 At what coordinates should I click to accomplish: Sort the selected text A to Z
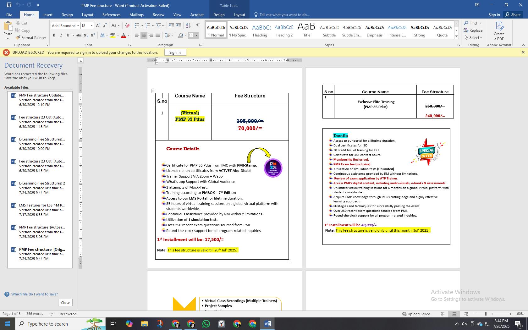tap(188, 25)
